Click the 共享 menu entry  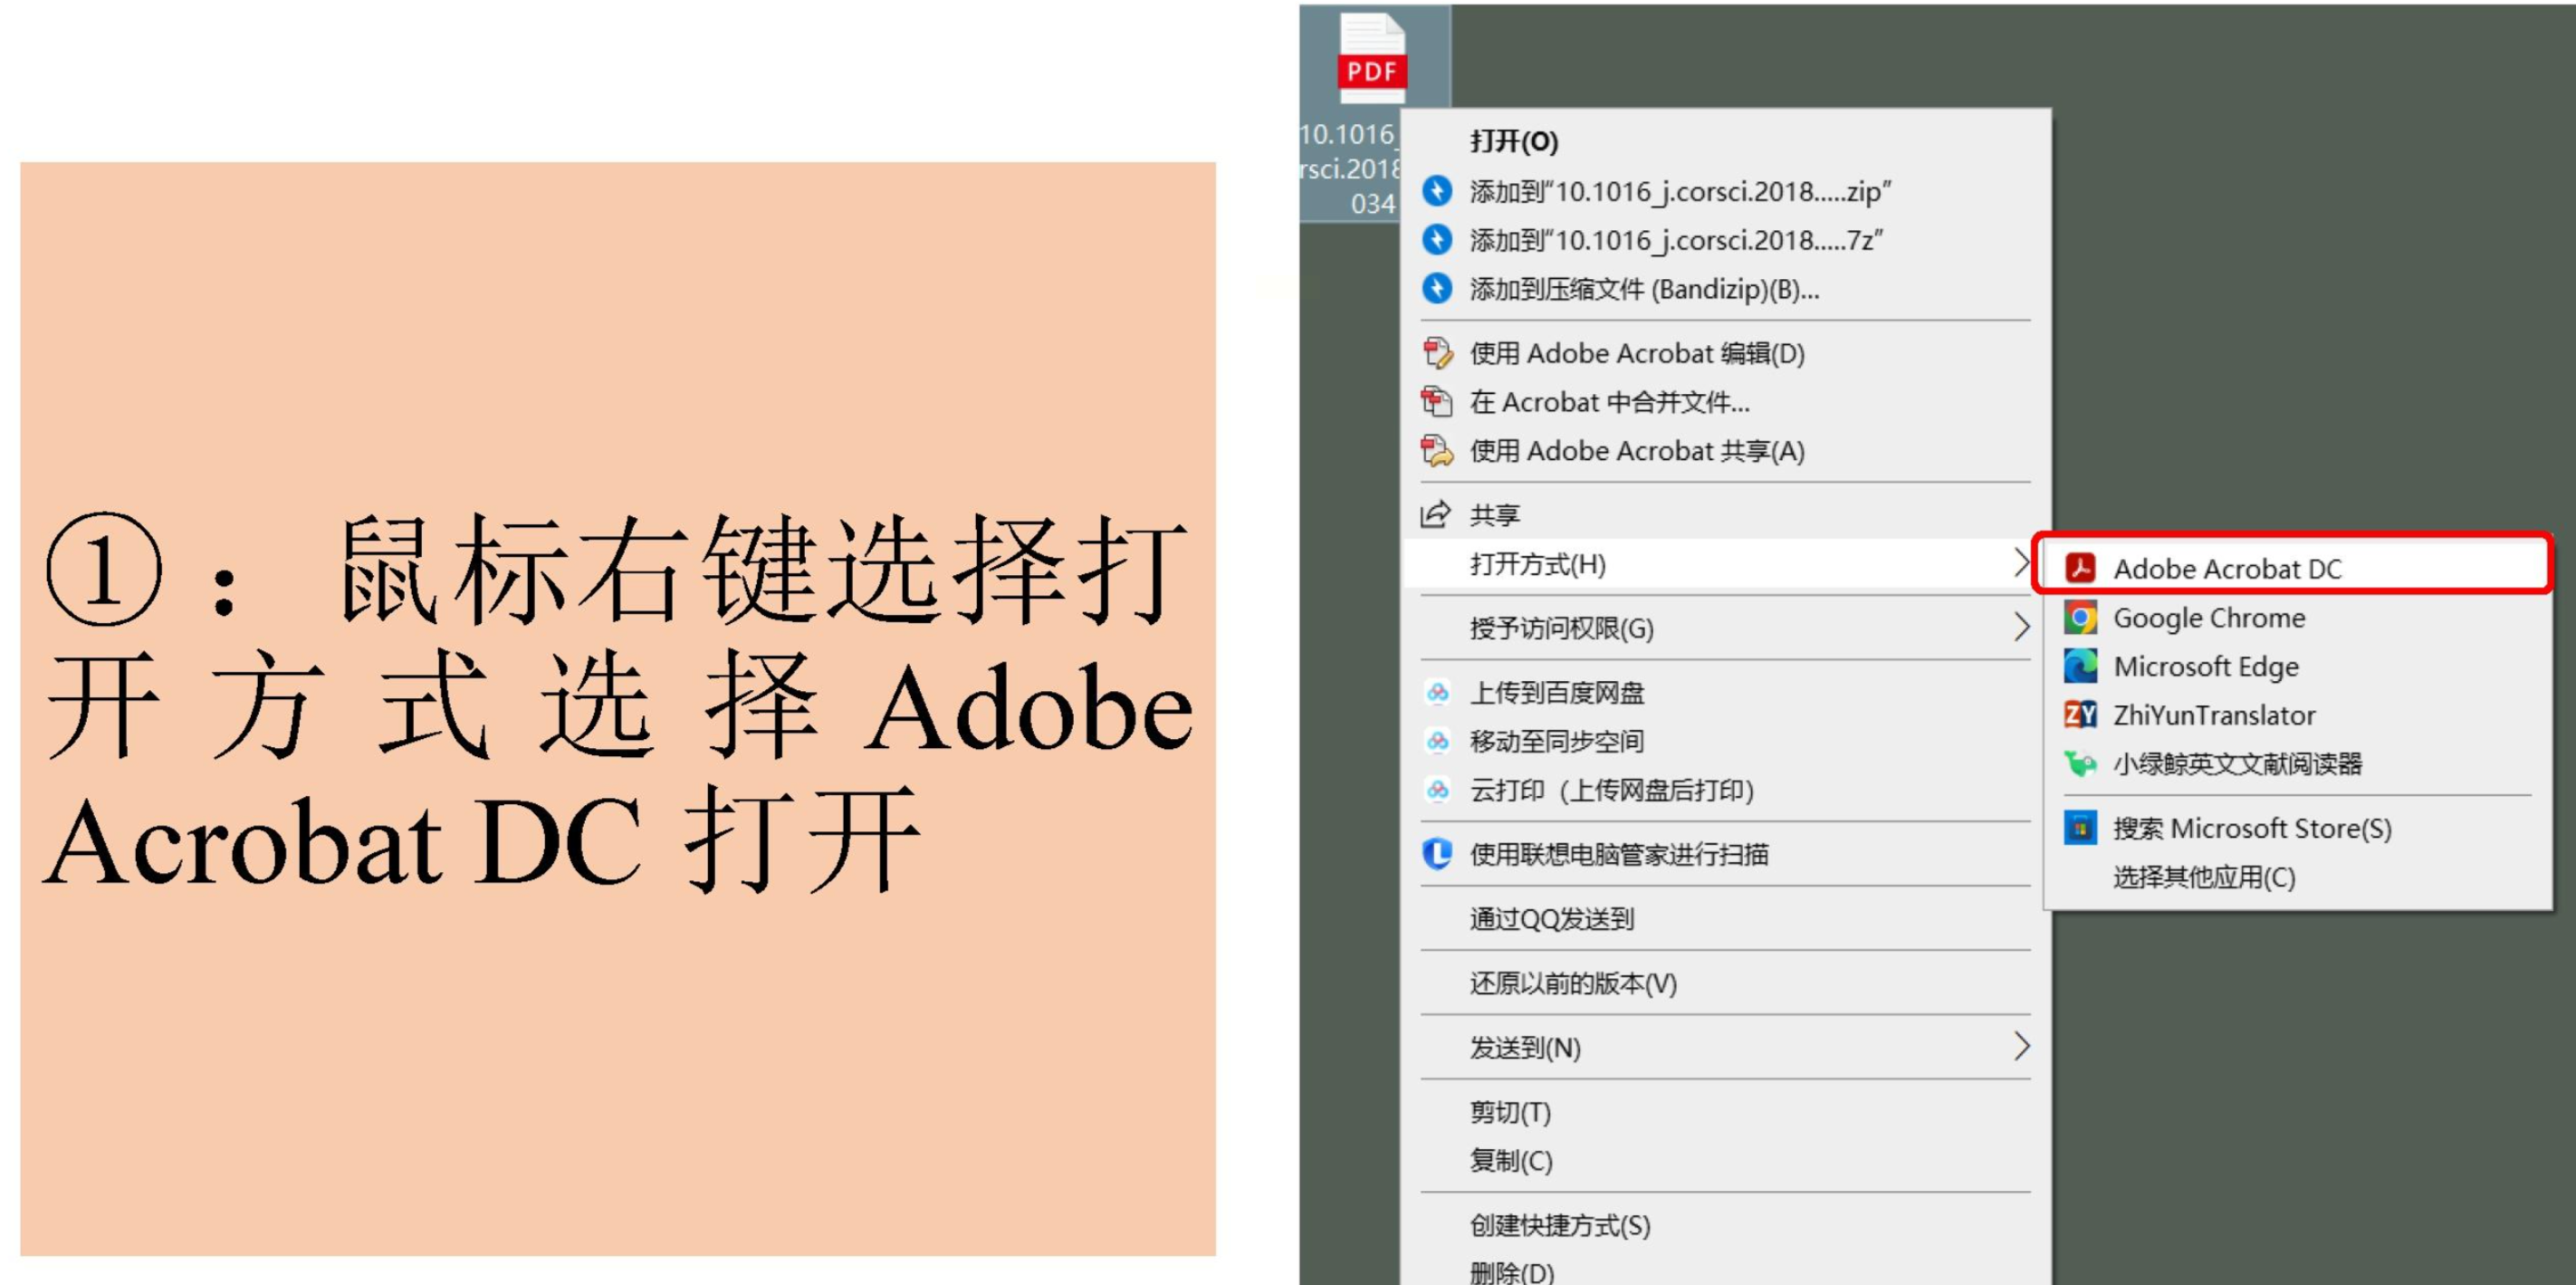click(x=1727, y=515)
